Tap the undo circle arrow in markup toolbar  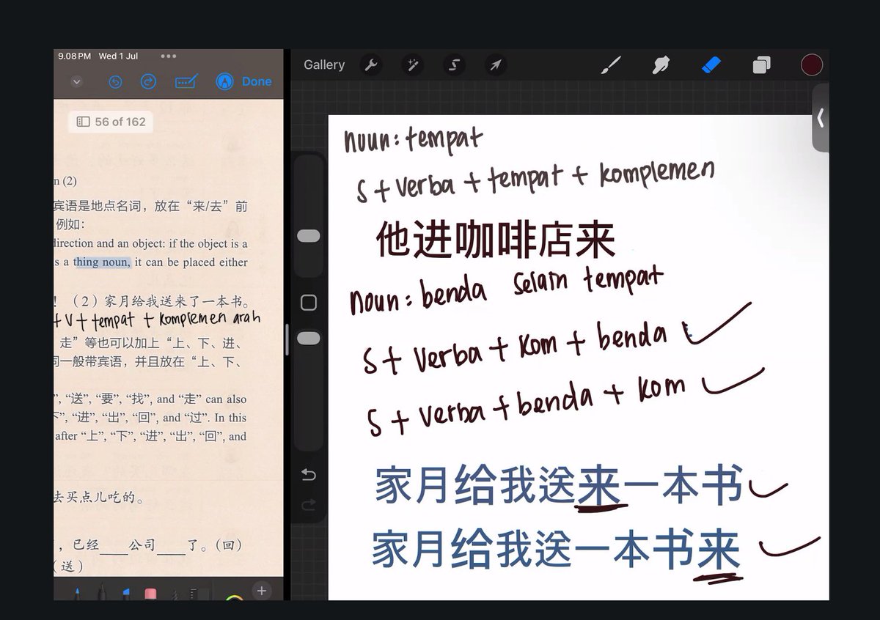point(115,81)
